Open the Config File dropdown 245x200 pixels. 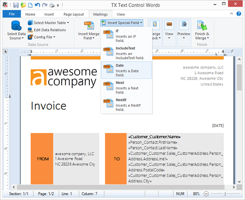(42, 37)
